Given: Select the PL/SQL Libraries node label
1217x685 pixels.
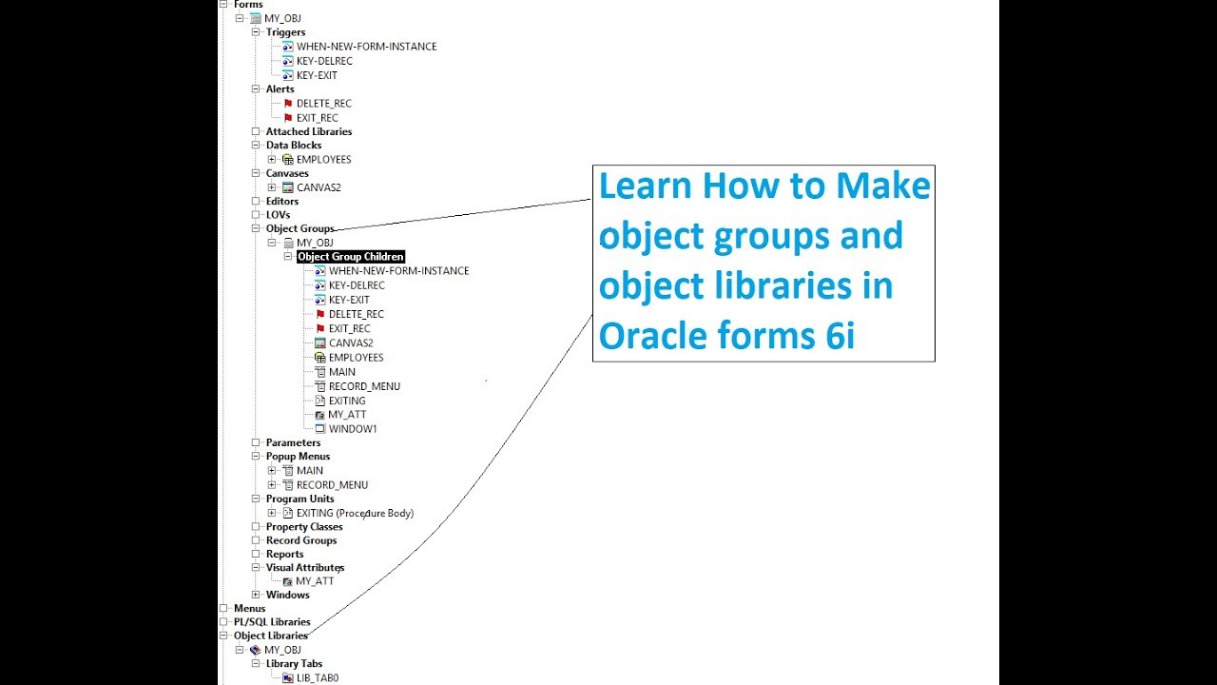Looking at the screenshot, I should click(x=272, y=622).
